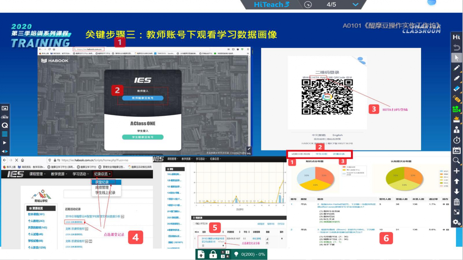The image size is (463, 260).
Task: Click the lightbulb response count 0(200)
Action: coord(249,255)
